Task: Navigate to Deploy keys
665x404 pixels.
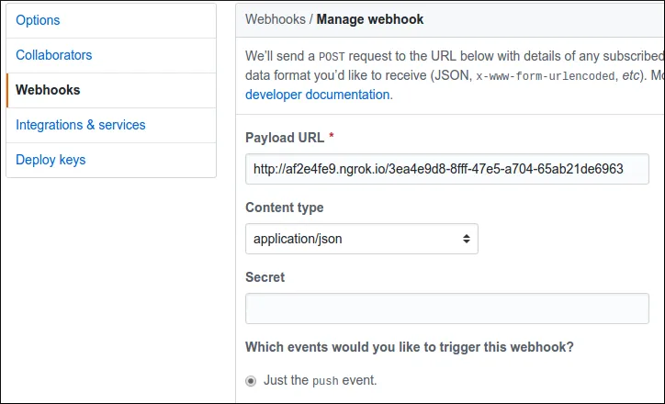Action: click(x=51, y=160)
